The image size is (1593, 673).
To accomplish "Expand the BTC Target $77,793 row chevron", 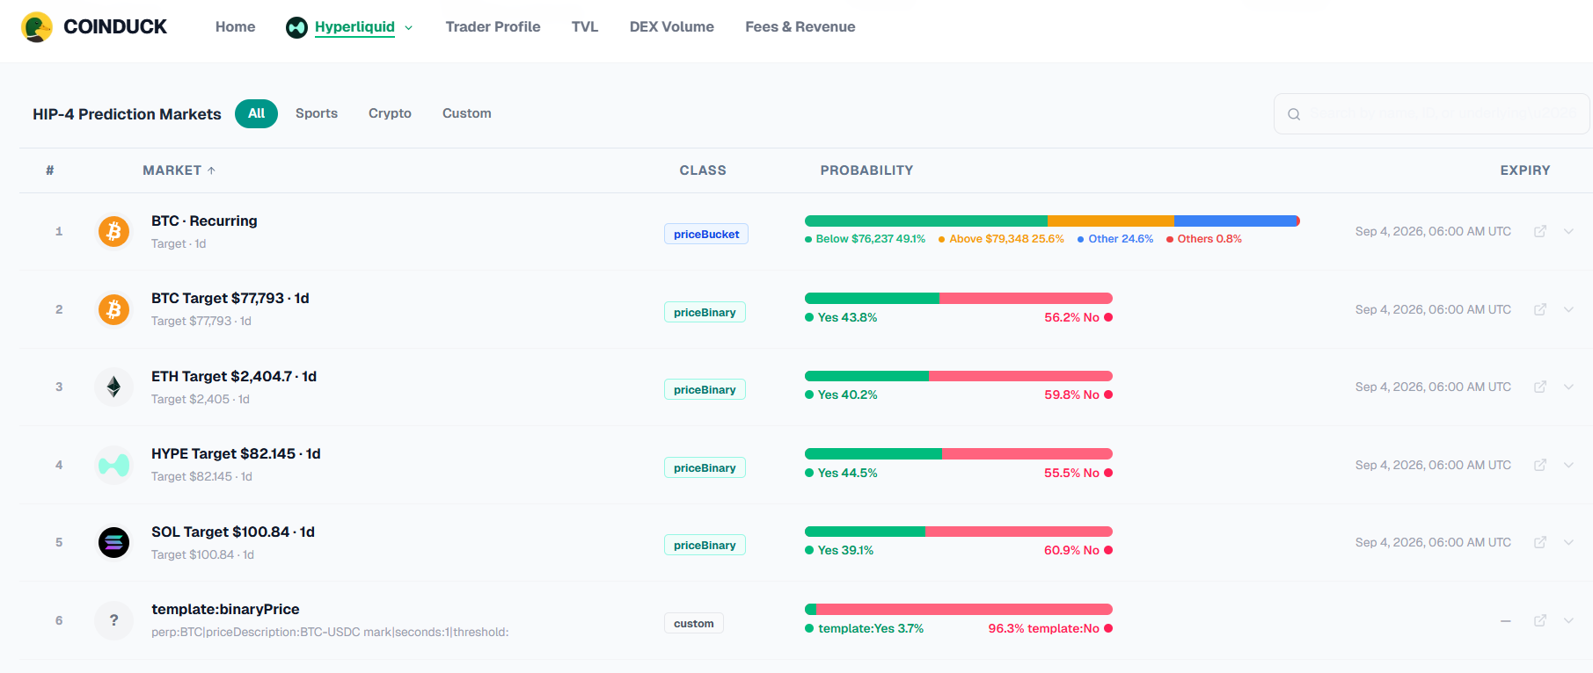I will 1568,309.
